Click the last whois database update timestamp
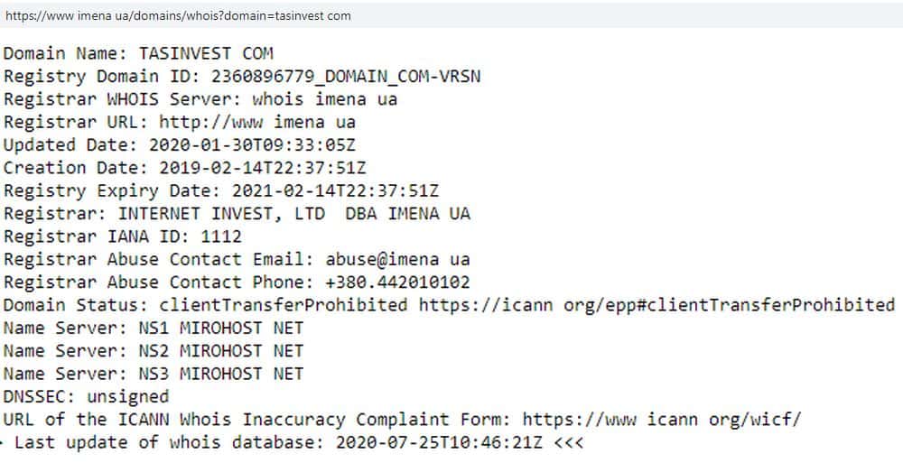The image size is (903, 463). [x=439, y=442]
